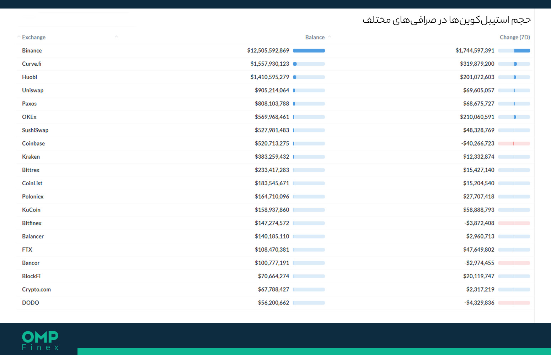
Task: Click the Persian stablecoin volume title
Action: tap(446, 20)
